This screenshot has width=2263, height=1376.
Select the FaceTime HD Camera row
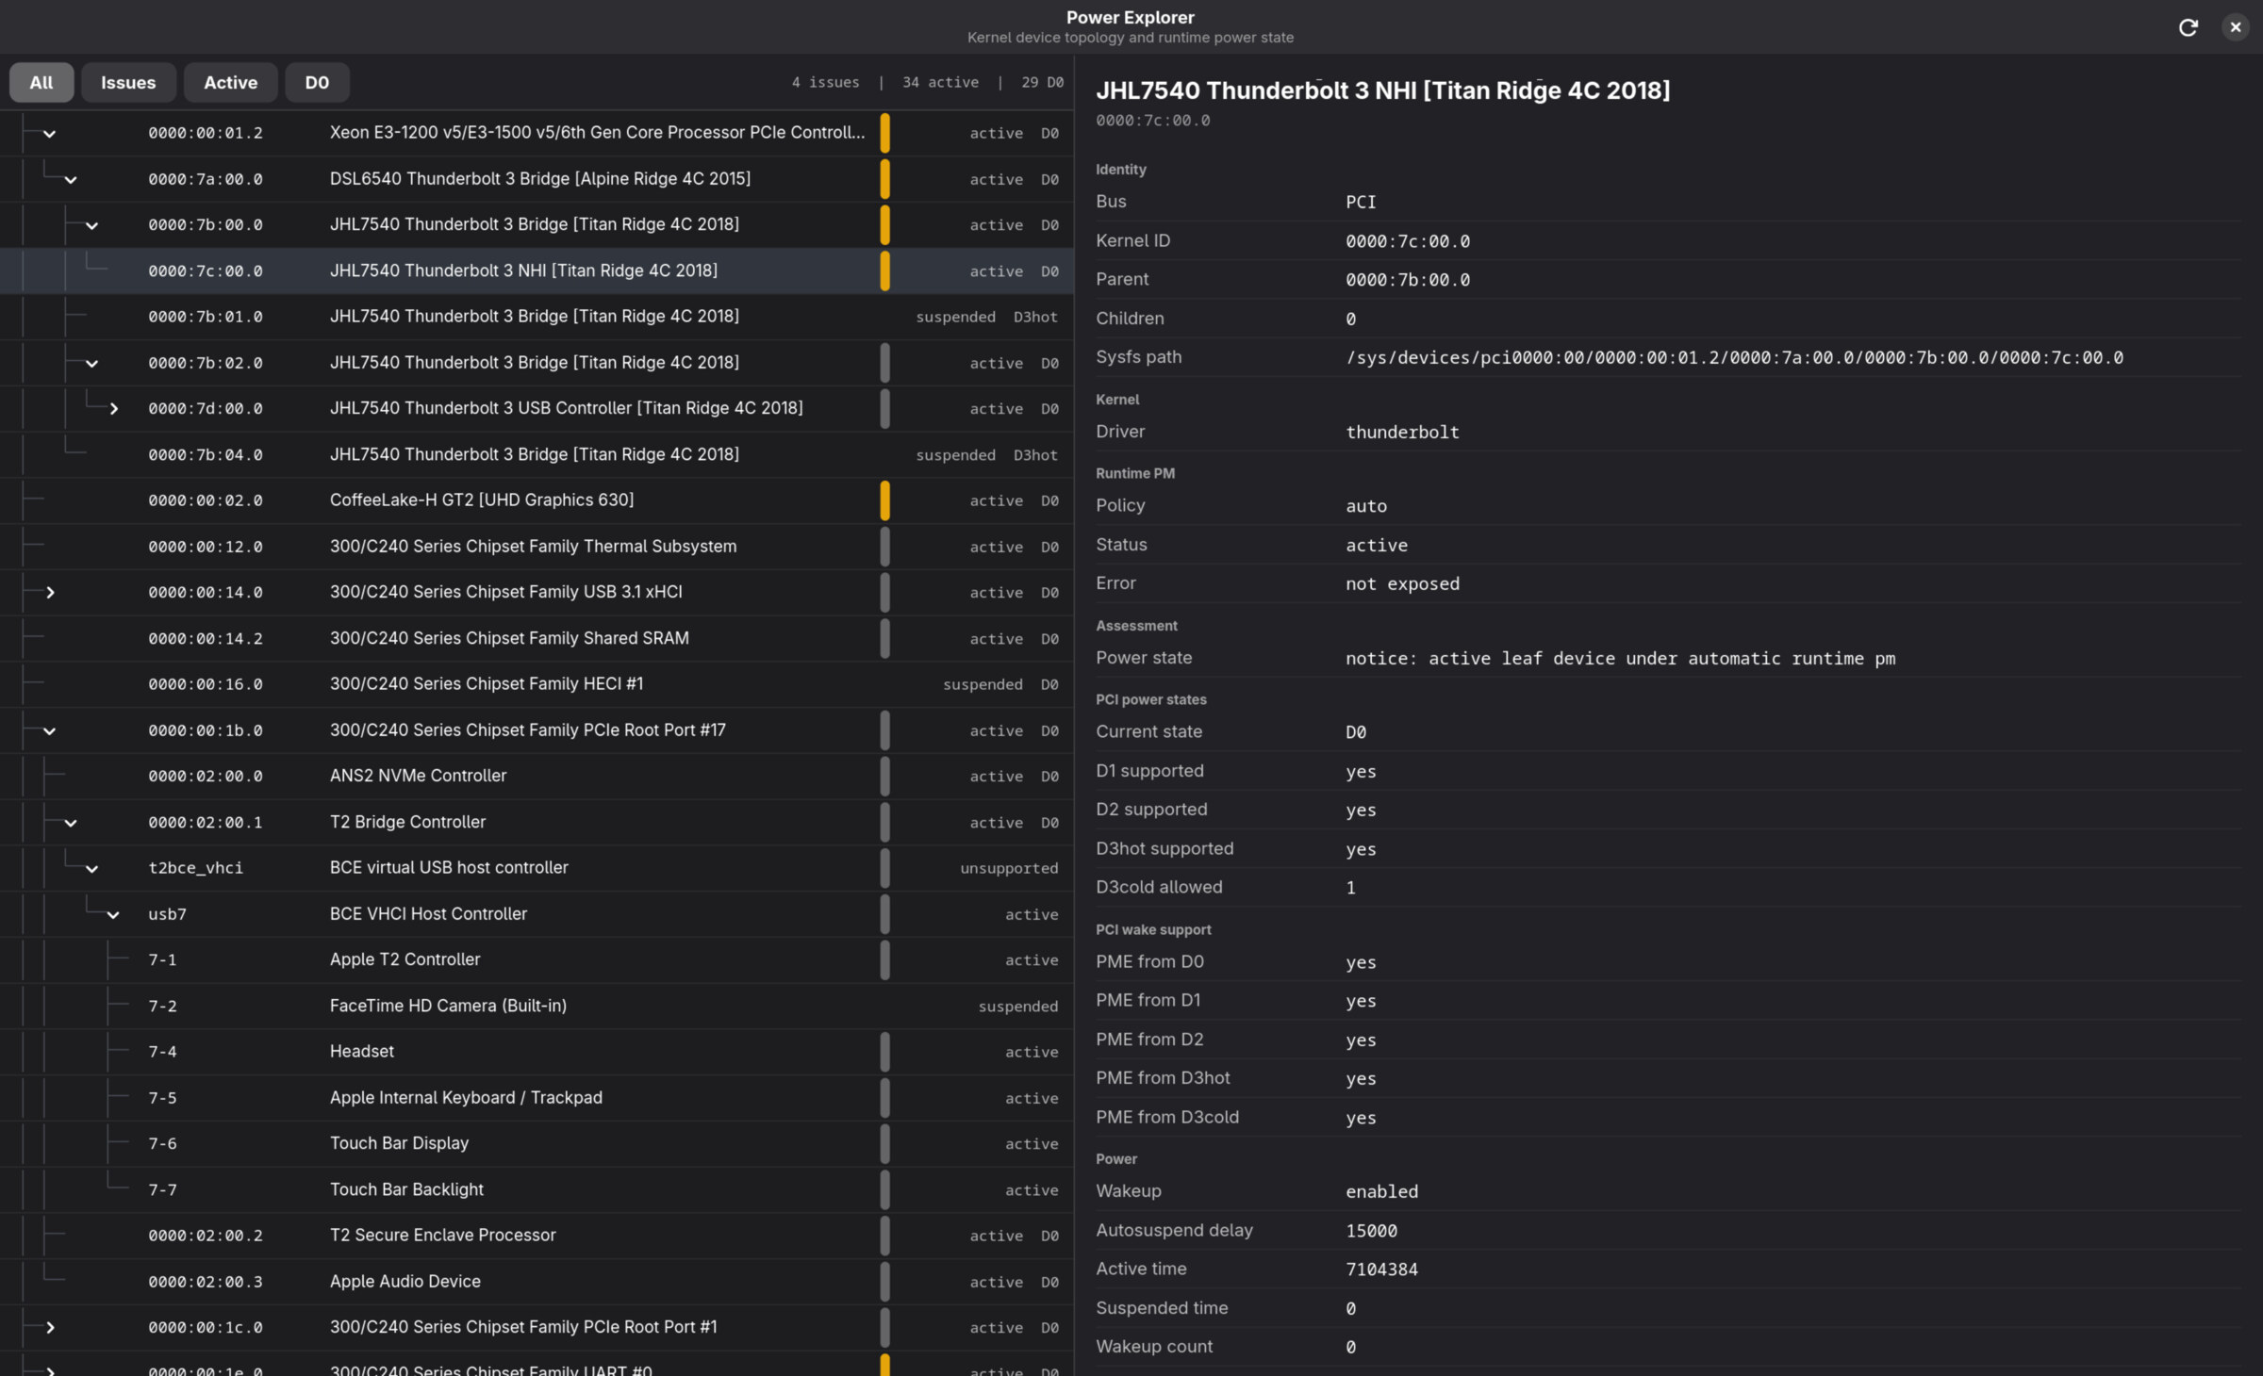pyautogui.click(x=537, y=1007)
